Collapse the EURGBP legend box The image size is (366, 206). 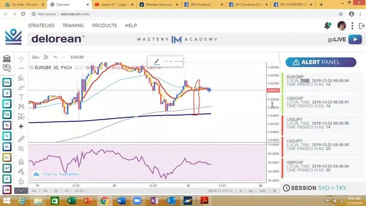(31, 68)
